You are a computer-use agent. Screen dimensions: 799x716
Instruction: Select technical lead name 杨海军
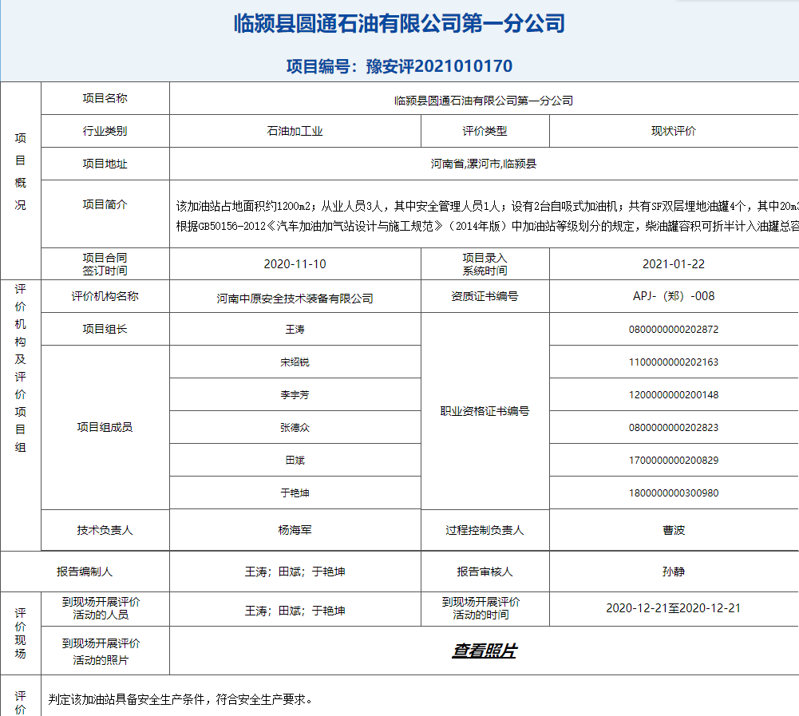pos(295,530)
